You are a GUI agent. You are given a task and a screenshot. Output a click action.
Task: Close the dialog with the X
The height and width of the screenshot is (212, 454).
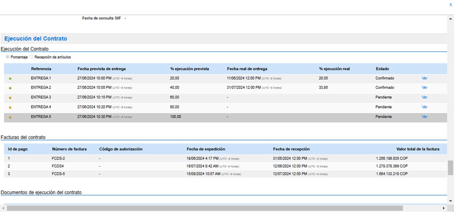click(450, 4)
